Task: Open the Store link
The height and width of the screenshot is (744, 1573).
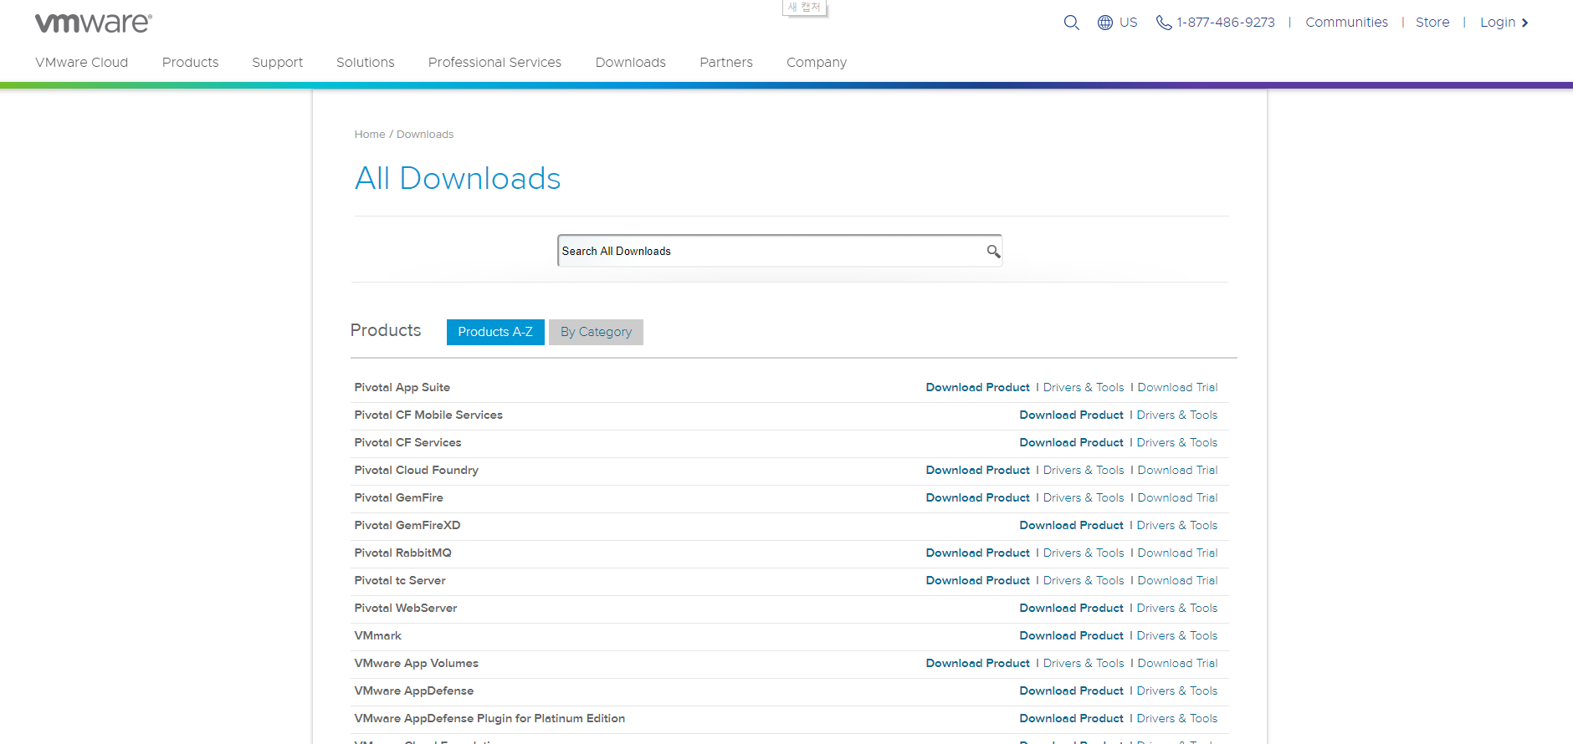Action: pos(1432,23)
